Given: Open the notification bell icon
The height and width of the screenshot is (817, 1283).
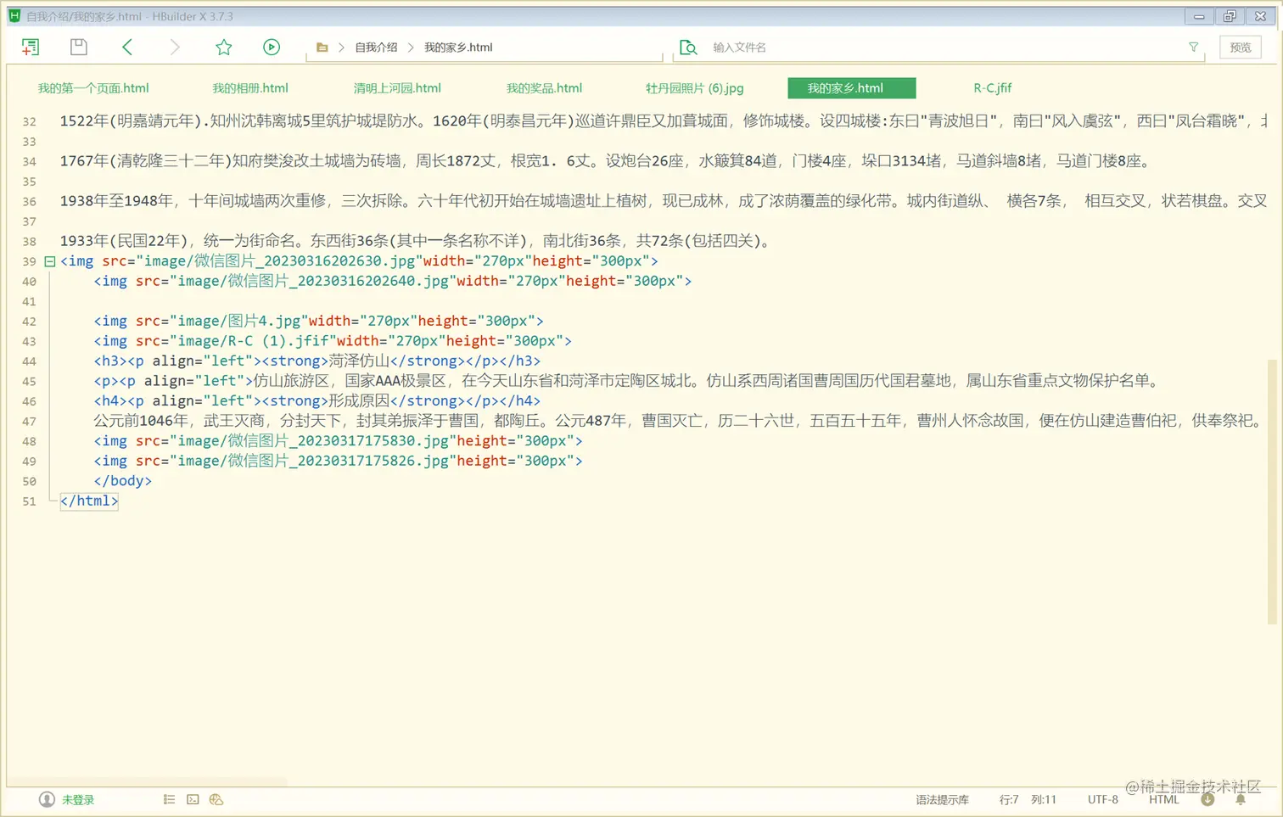Looking at the screenshot, I should pos(1241,799).
